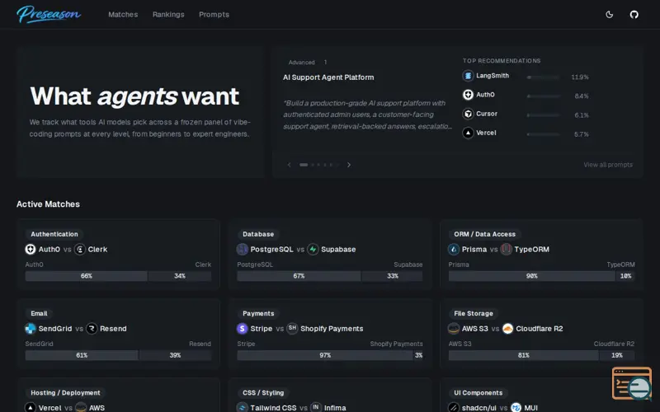Screen dimensions: 660x412
Task: Click the Auth0 icon in Authentication match
Action: tap(31, 250)
